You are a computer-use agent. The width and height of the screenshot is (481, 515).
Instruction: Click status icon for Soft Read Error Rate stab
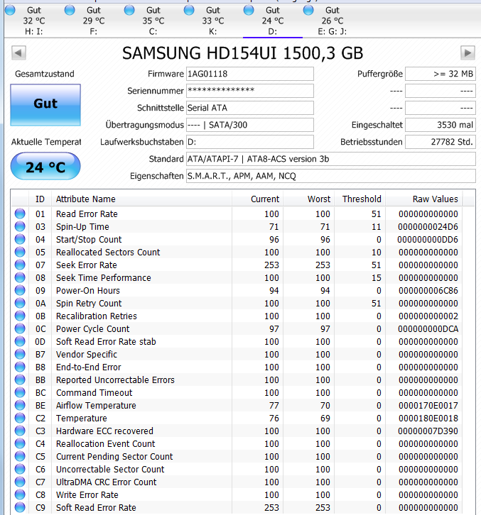tap(20, 342)
